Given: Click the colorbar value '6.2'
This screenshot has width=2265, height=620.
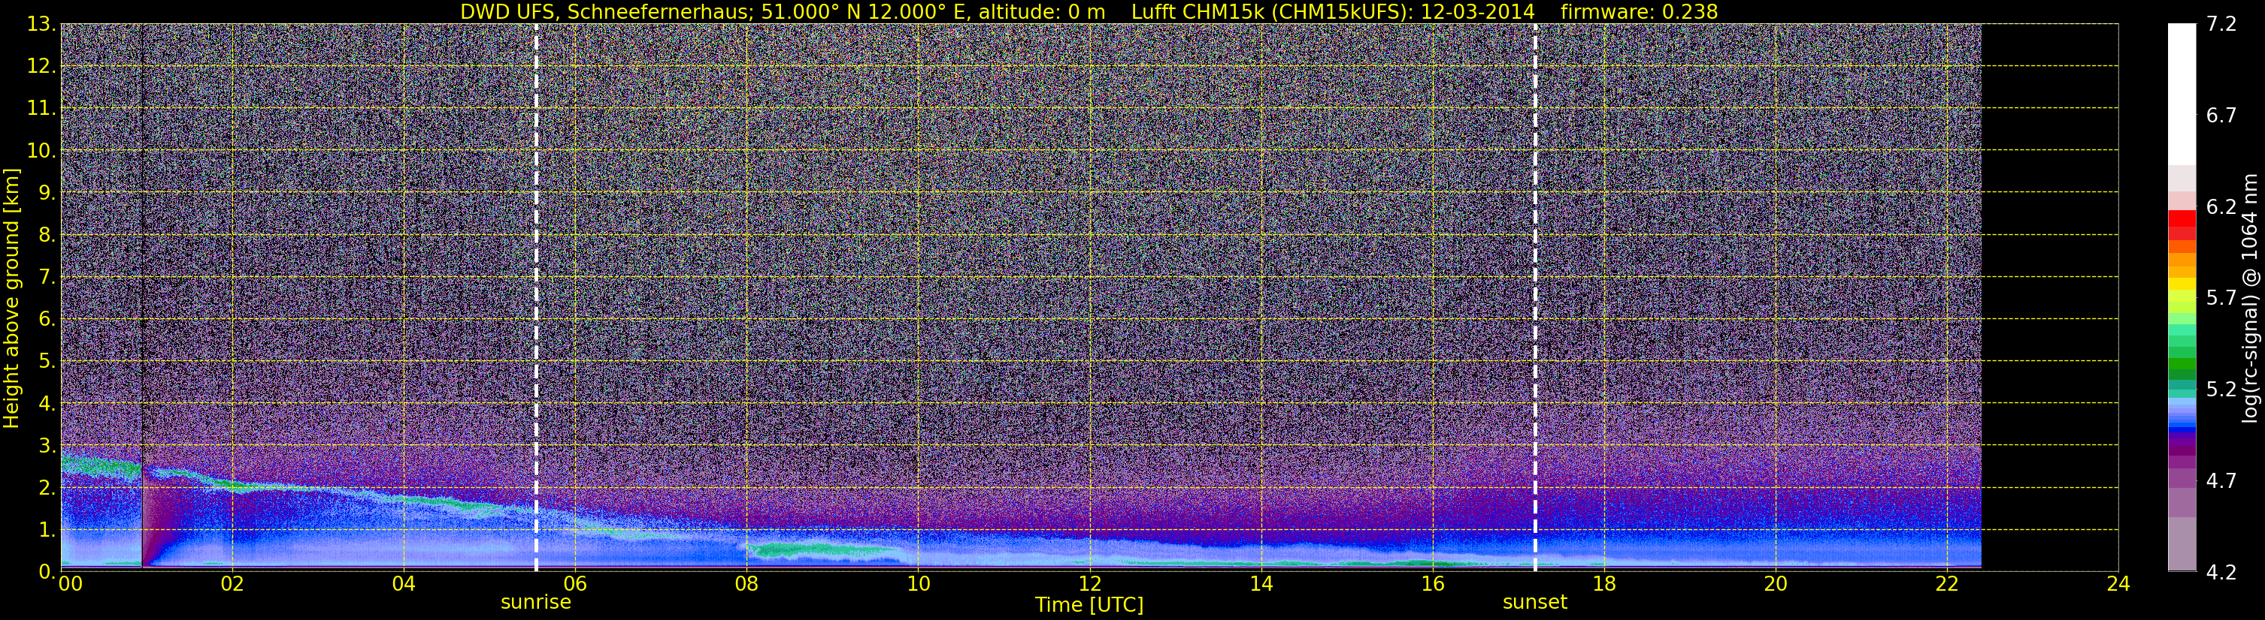Looking at the screenshot, I should [2221, 206].
